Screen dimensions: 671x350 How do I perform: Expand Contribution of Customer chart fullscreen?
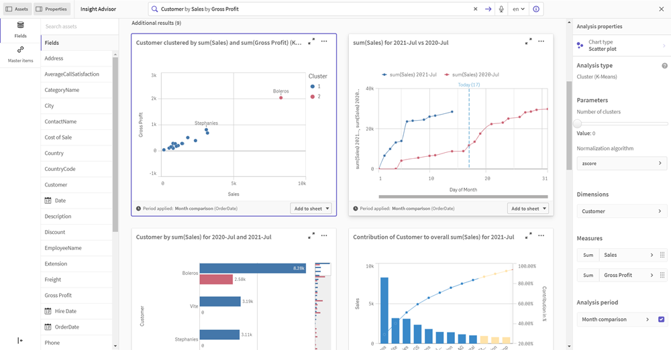(x=529, y=236)
